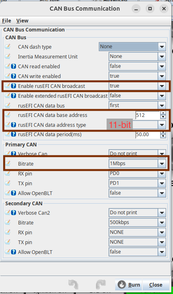Click help icon for CAN data period
The image size is (173, 294).
point(14,135)
